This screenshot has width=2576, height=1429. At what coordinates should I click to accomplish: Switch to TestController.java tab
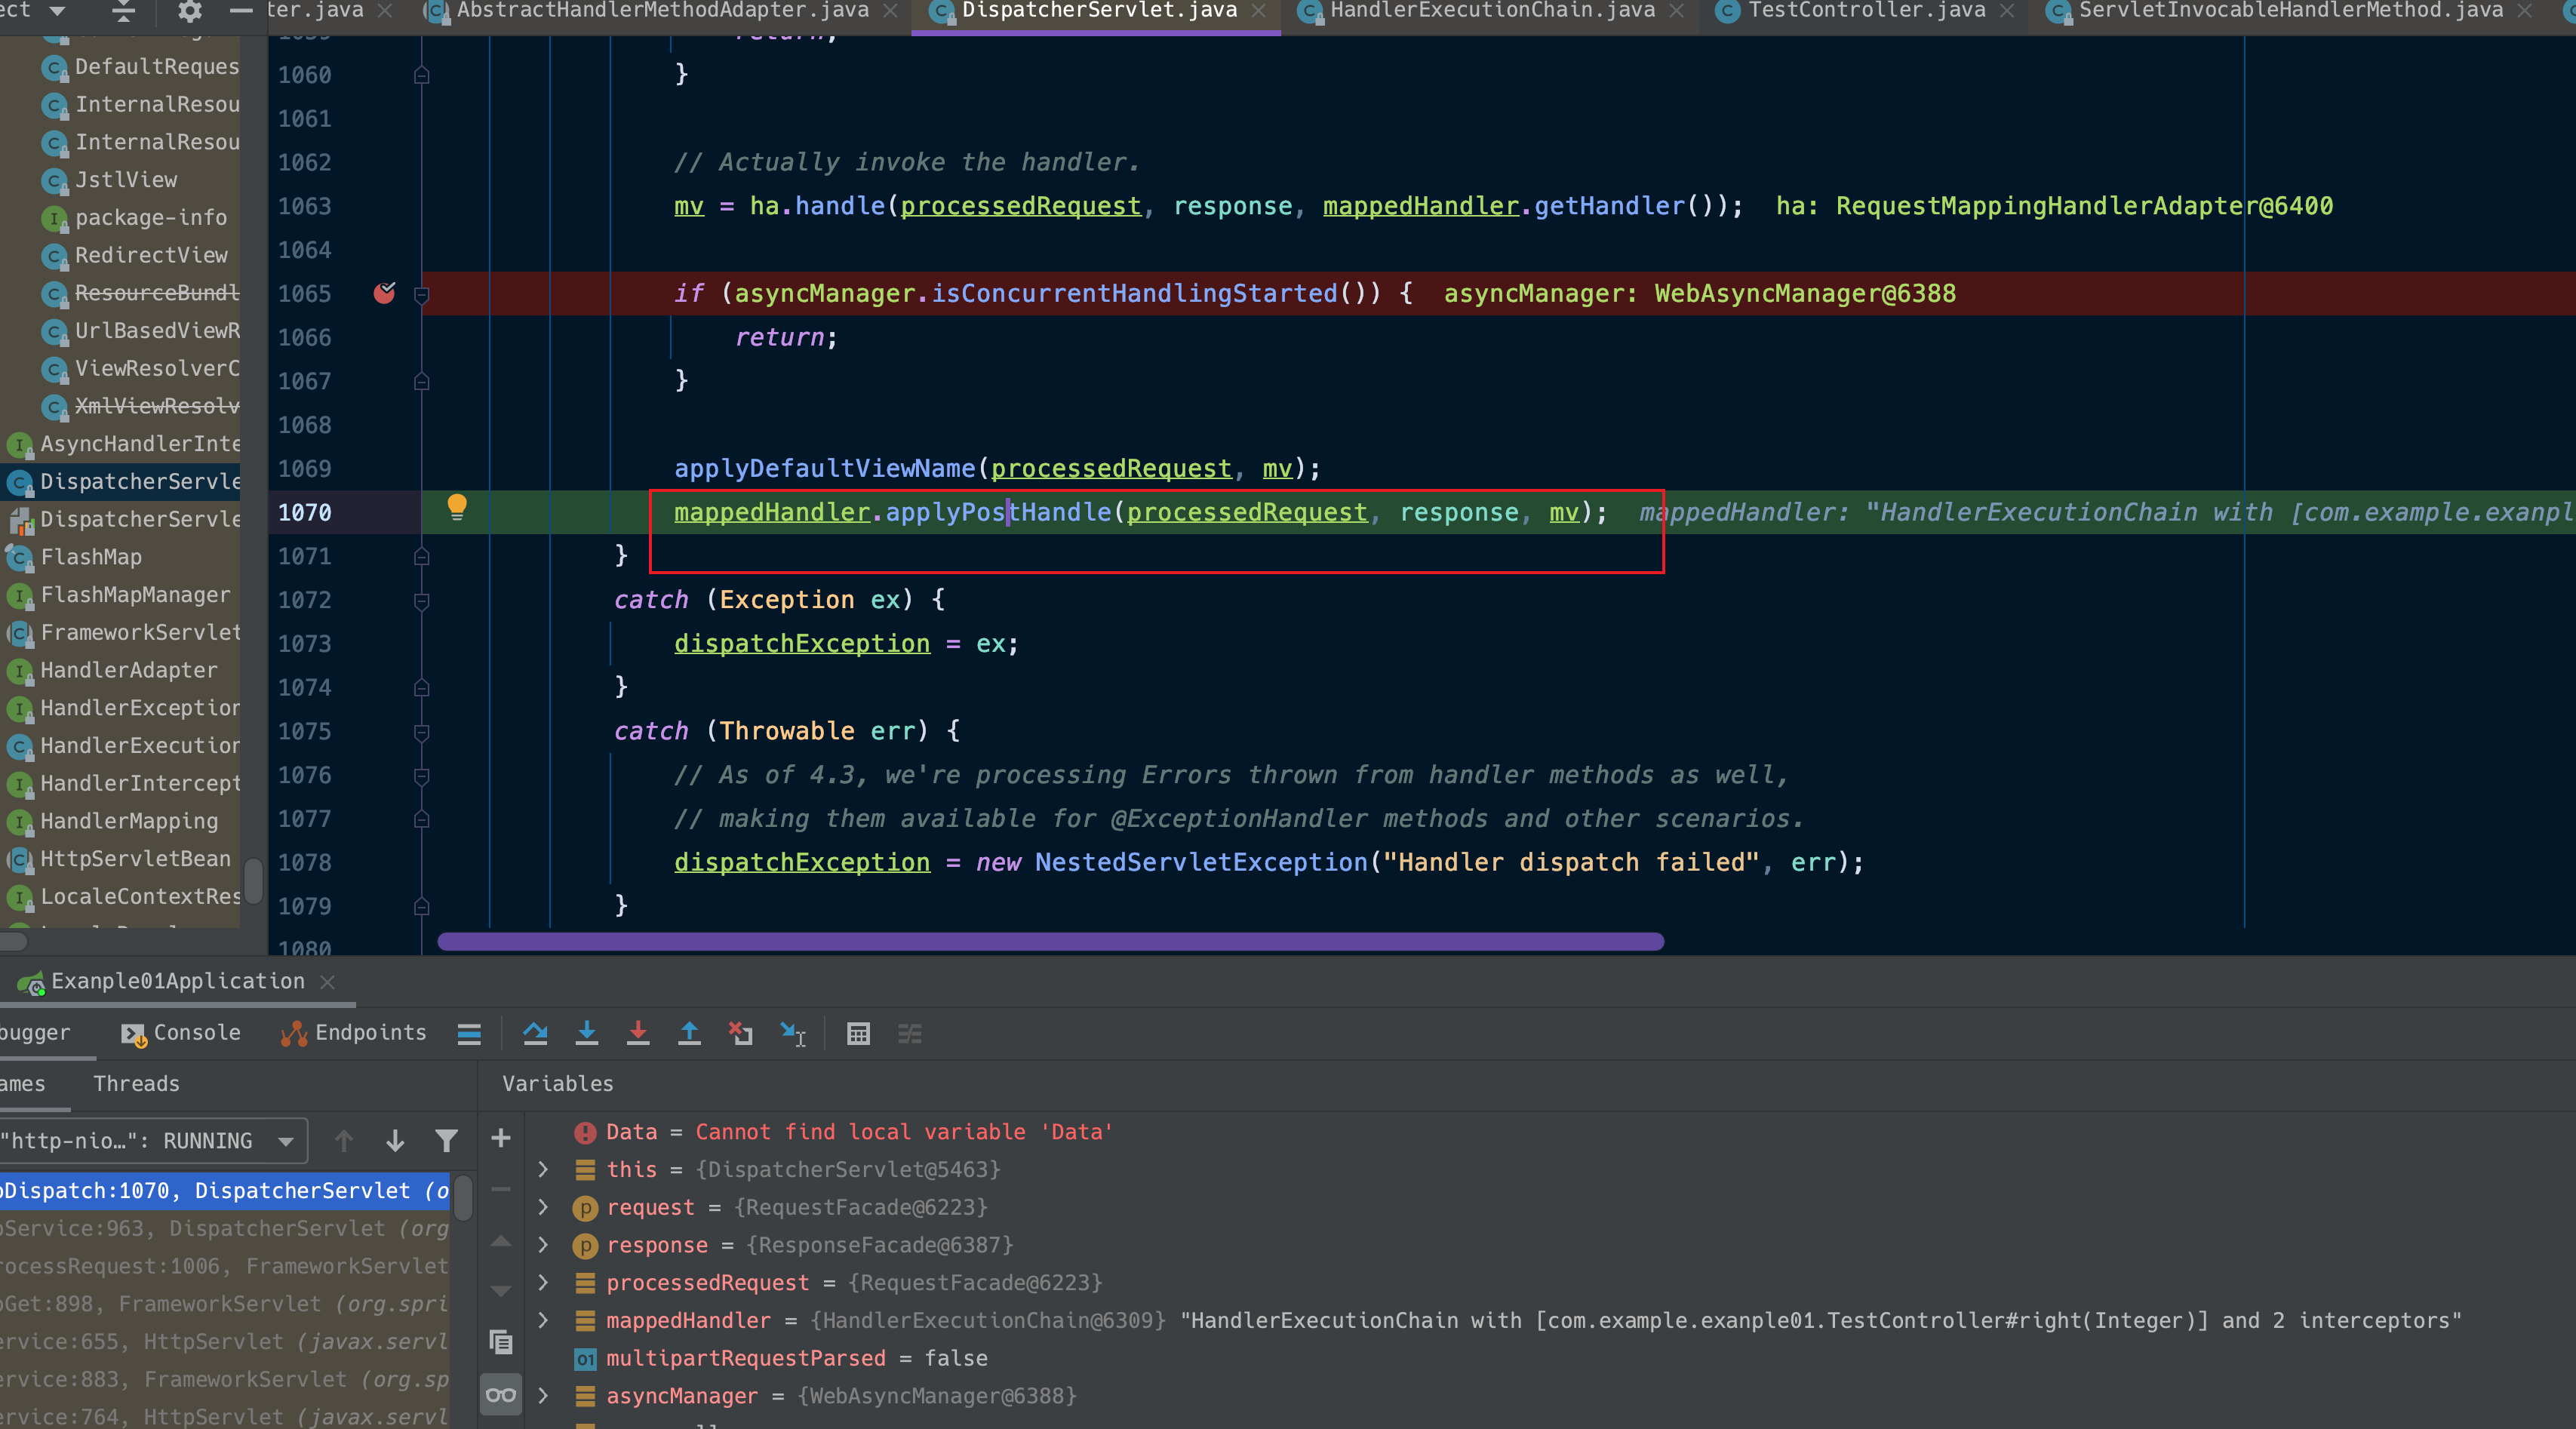[x=1866, y=11]
